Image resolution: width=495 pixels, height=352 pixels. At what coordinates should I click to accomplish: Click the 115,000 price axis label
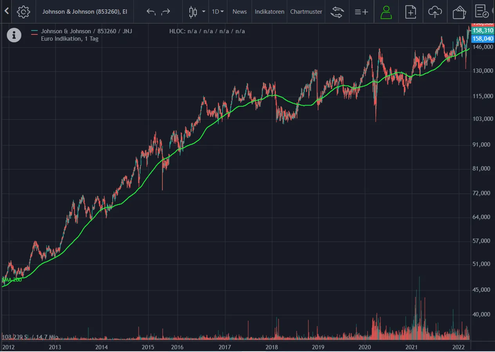click(483, 96)
